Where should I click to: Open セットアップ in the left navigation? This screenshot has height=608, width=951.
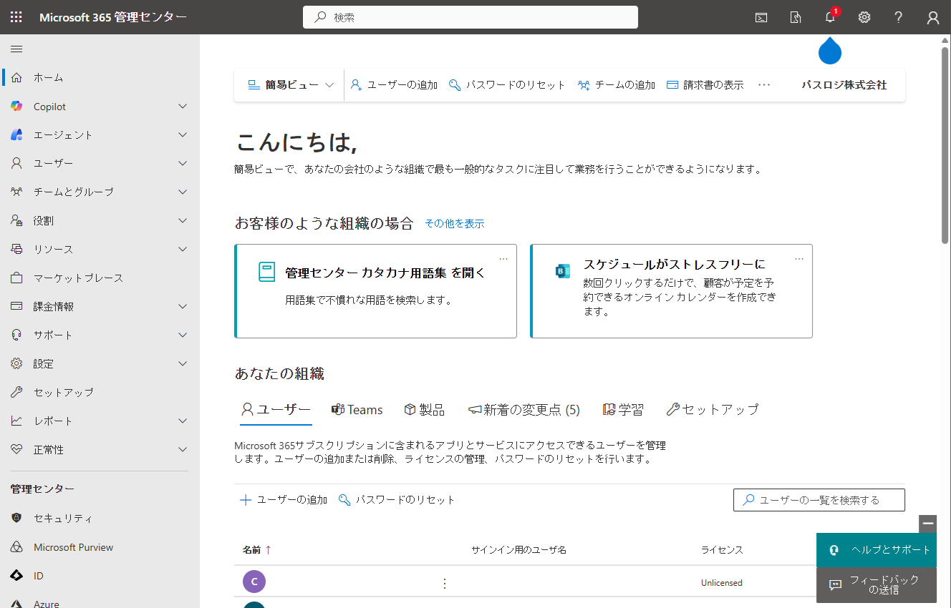pyautogui.click(x=100, y=392)
